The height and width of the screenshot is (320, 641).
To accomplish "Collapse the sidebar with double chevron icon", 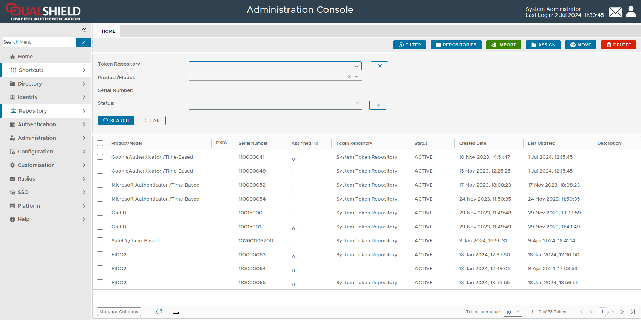I will tap(84, 30).
